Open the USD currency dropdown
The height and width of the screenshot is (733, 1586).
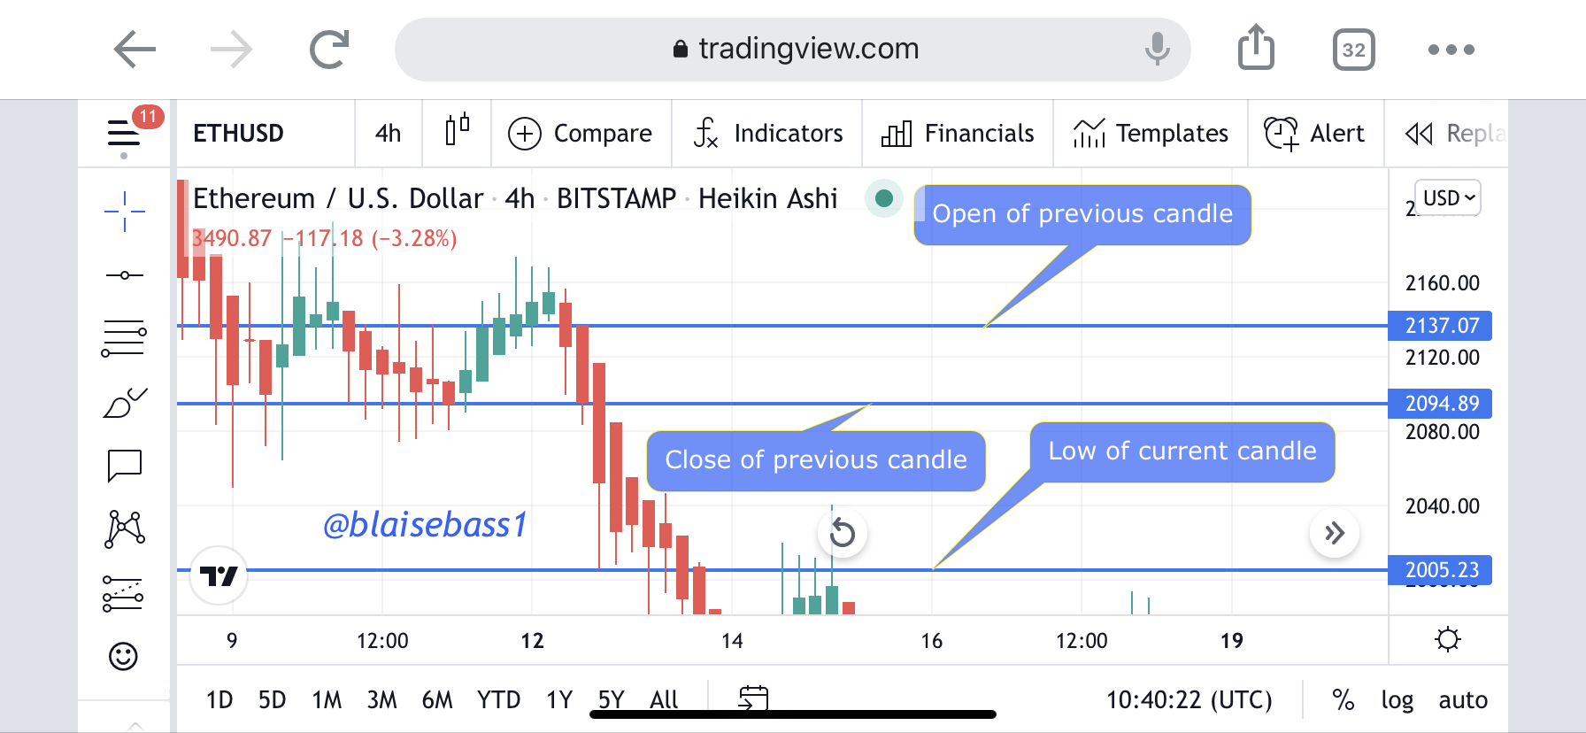1448,198
